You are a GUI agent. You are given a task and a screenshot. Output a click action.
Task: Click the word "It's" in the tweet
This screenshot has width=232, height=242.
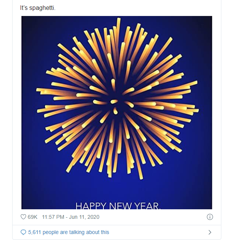coord(24,8)
